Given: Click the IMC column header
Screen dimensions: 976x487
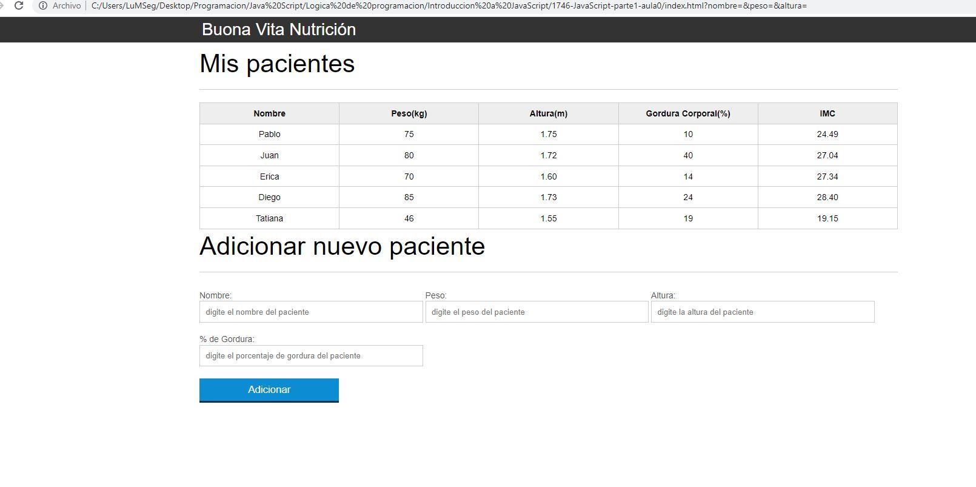Looking at the screenshot, I should [x=827, y=113].
